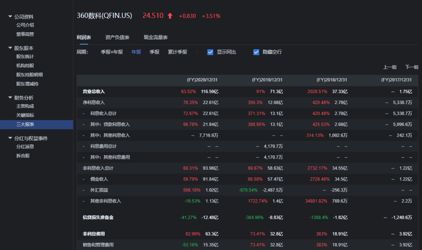Click the 34881.82% growth value

[316, 201]
